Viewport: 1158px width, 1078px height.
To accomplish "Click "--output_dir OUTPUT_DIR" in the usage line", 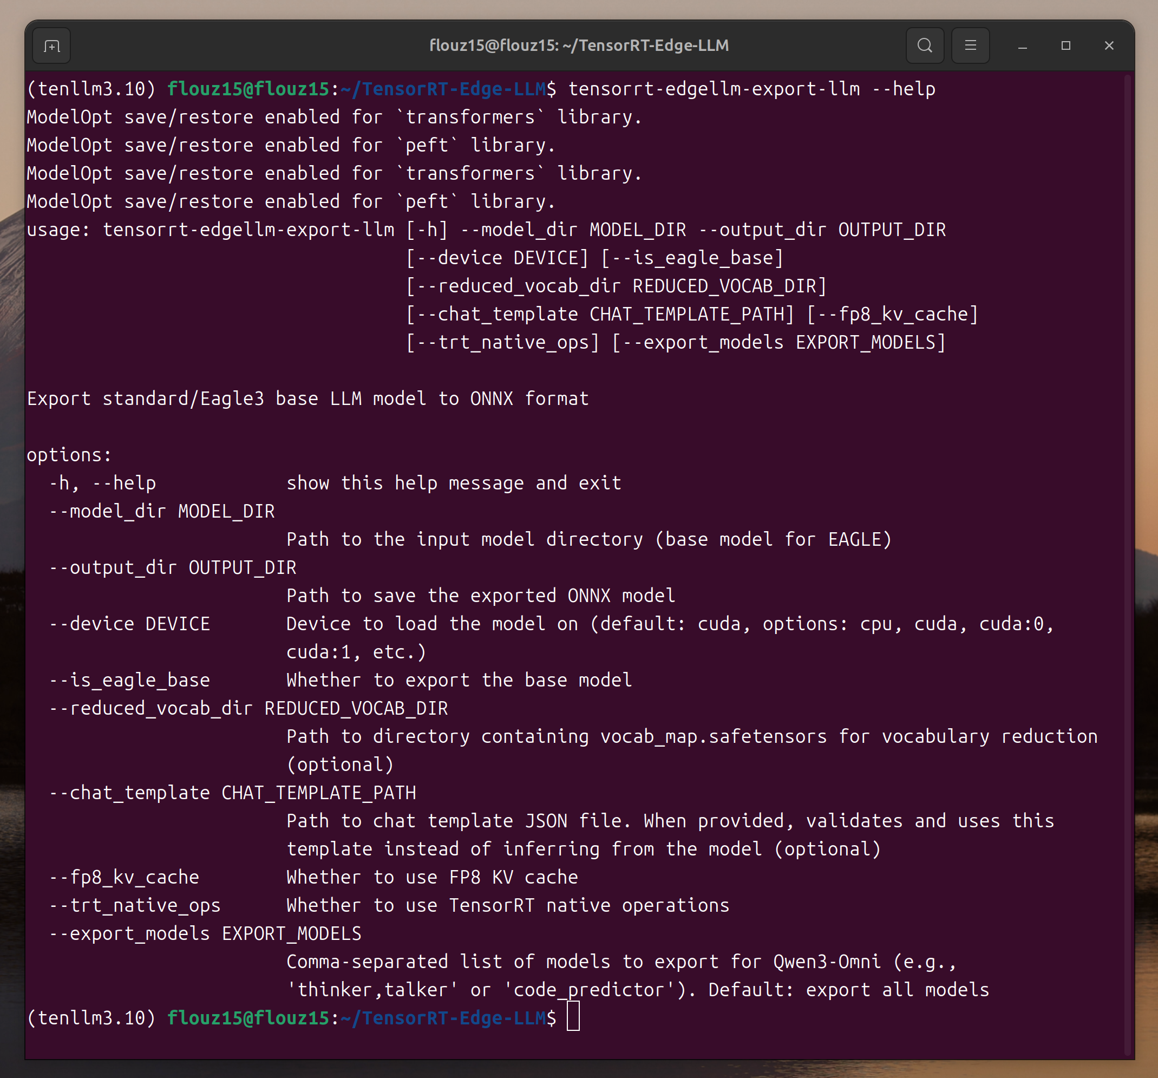I will pyautogui.click(x=822, y=230).
